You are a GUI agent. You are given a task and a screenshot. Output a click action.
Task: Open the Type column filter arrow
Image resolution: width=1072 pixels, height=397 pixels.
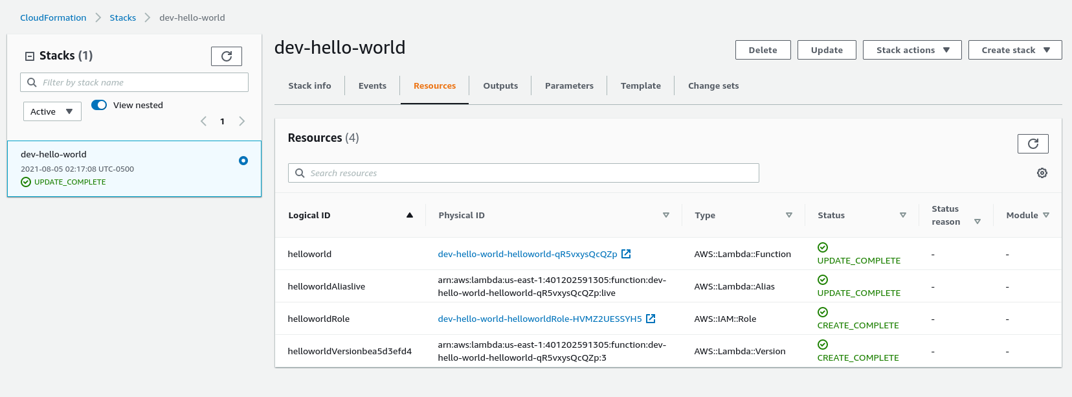789,215
